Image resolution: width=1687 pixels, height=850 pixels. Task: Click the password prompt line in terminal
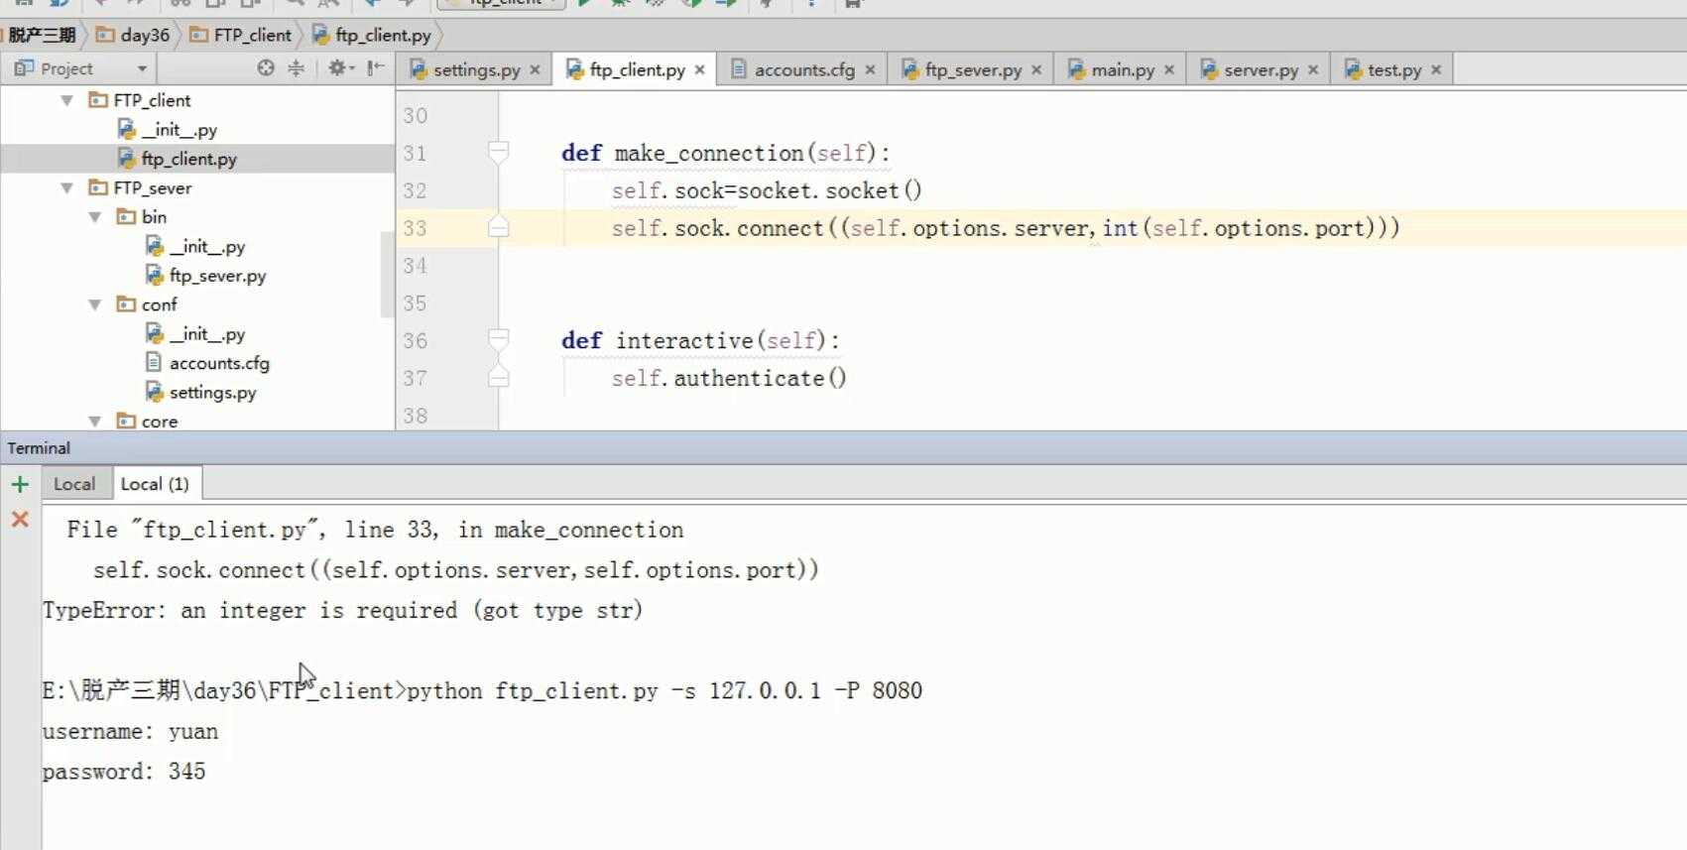[x=124, y=772]
